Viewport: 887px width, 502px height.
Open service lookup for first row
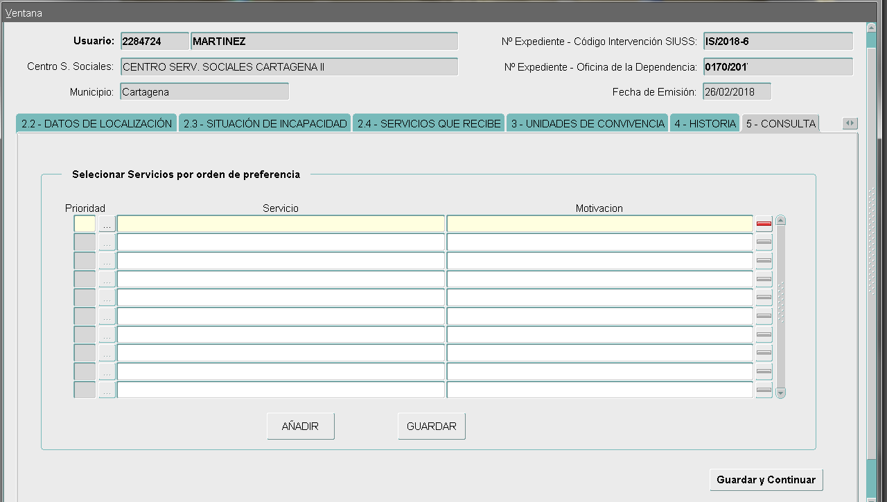[107, 224]
